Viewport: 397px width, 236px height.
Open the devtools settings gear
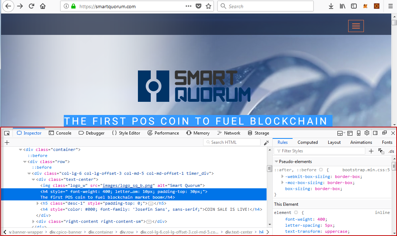pos(367,133)
